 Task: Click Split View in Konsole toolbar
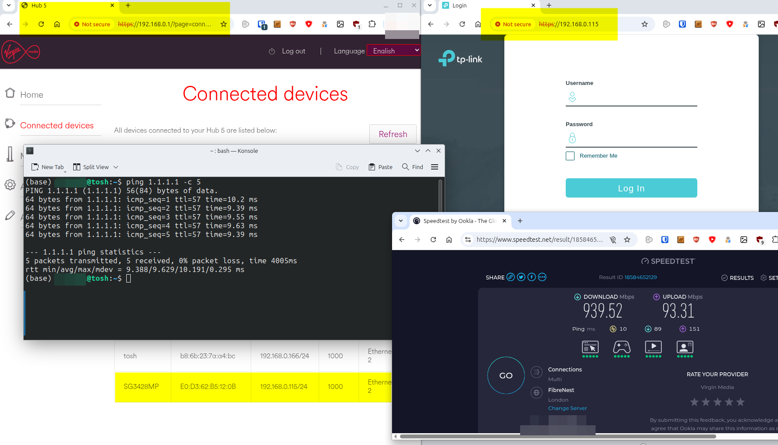coord(91,167)
